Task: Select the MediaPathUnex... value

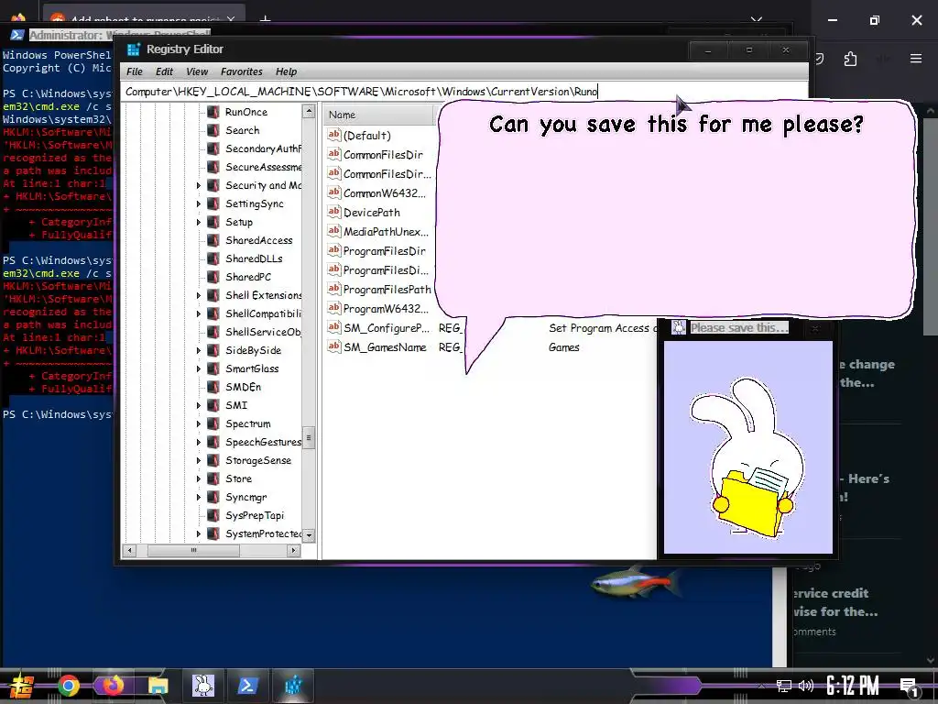Action: [x=386, y=232]
